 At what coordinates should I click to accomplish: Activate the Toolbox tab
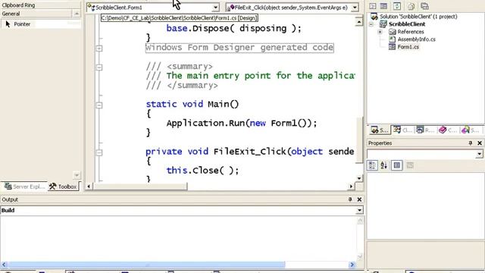[63, 187]
